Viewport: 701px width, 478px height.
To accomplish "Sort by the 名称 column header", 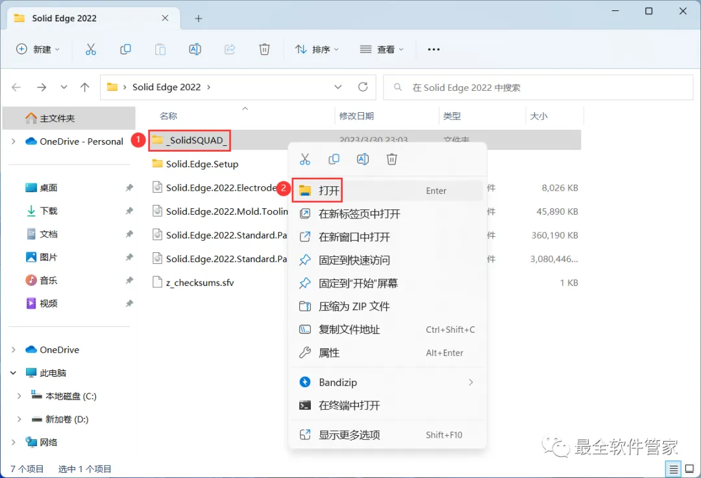I will 169,116.
